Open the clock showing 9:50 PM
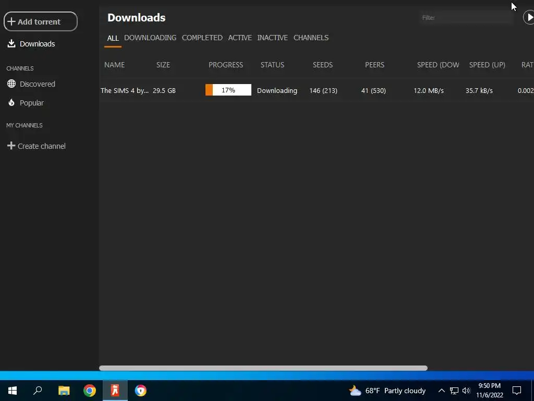 [x=490, y=391]
